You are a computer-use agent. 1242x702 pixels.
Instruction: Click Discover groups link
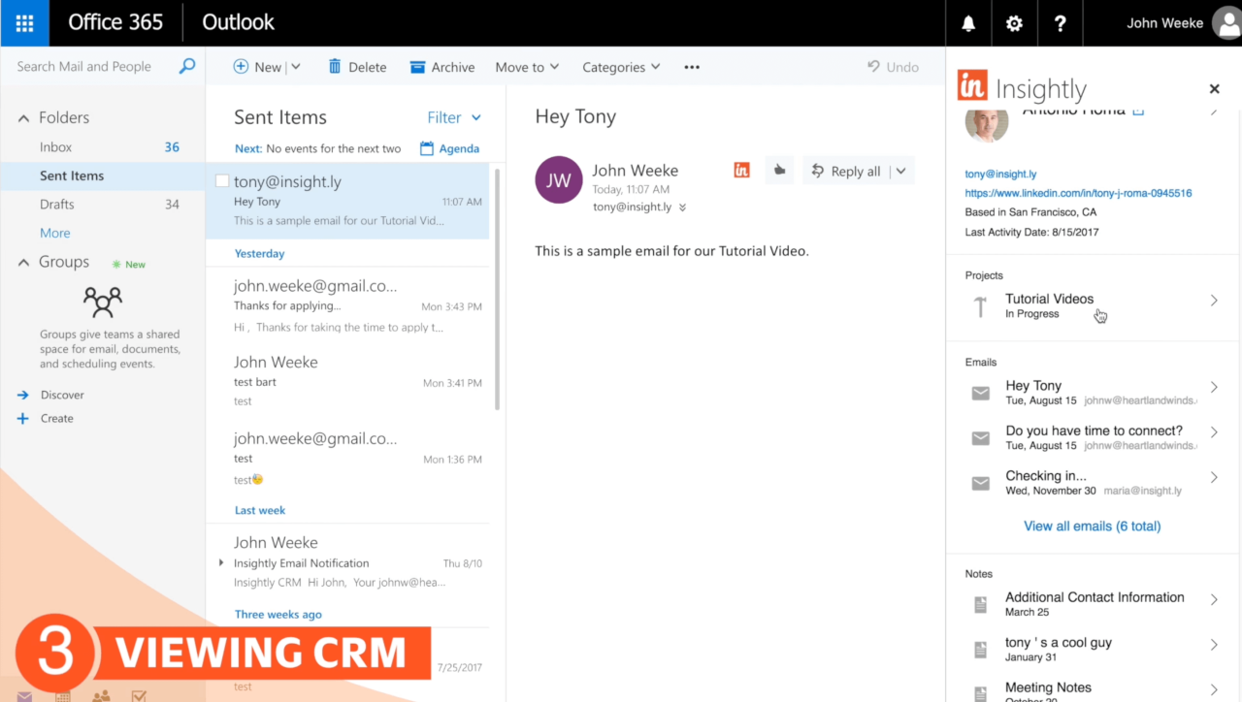click(x=62, y=395)
